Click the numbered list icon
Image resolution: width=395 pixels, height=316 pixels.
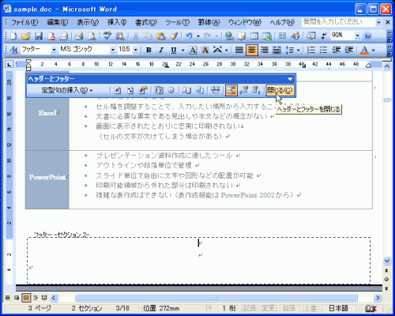coord(311,50)
